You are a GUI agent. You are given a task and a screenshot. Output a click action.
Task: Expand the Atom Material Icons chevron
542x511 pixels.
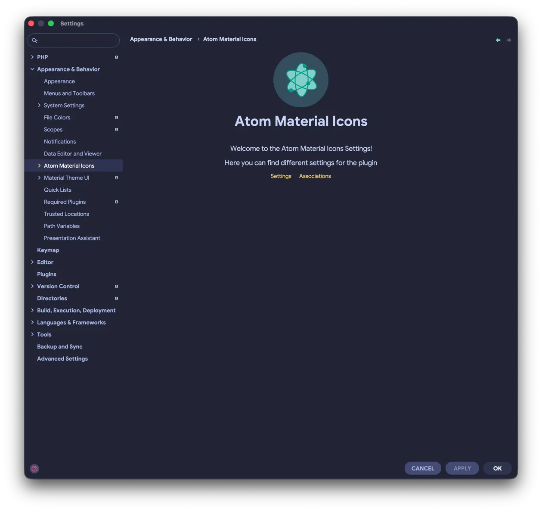click(39, 165)
